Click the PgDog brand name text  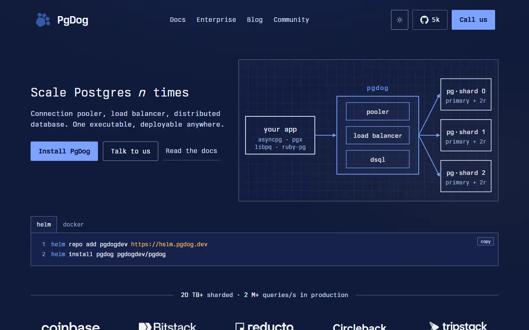click(x=73, y=20)
